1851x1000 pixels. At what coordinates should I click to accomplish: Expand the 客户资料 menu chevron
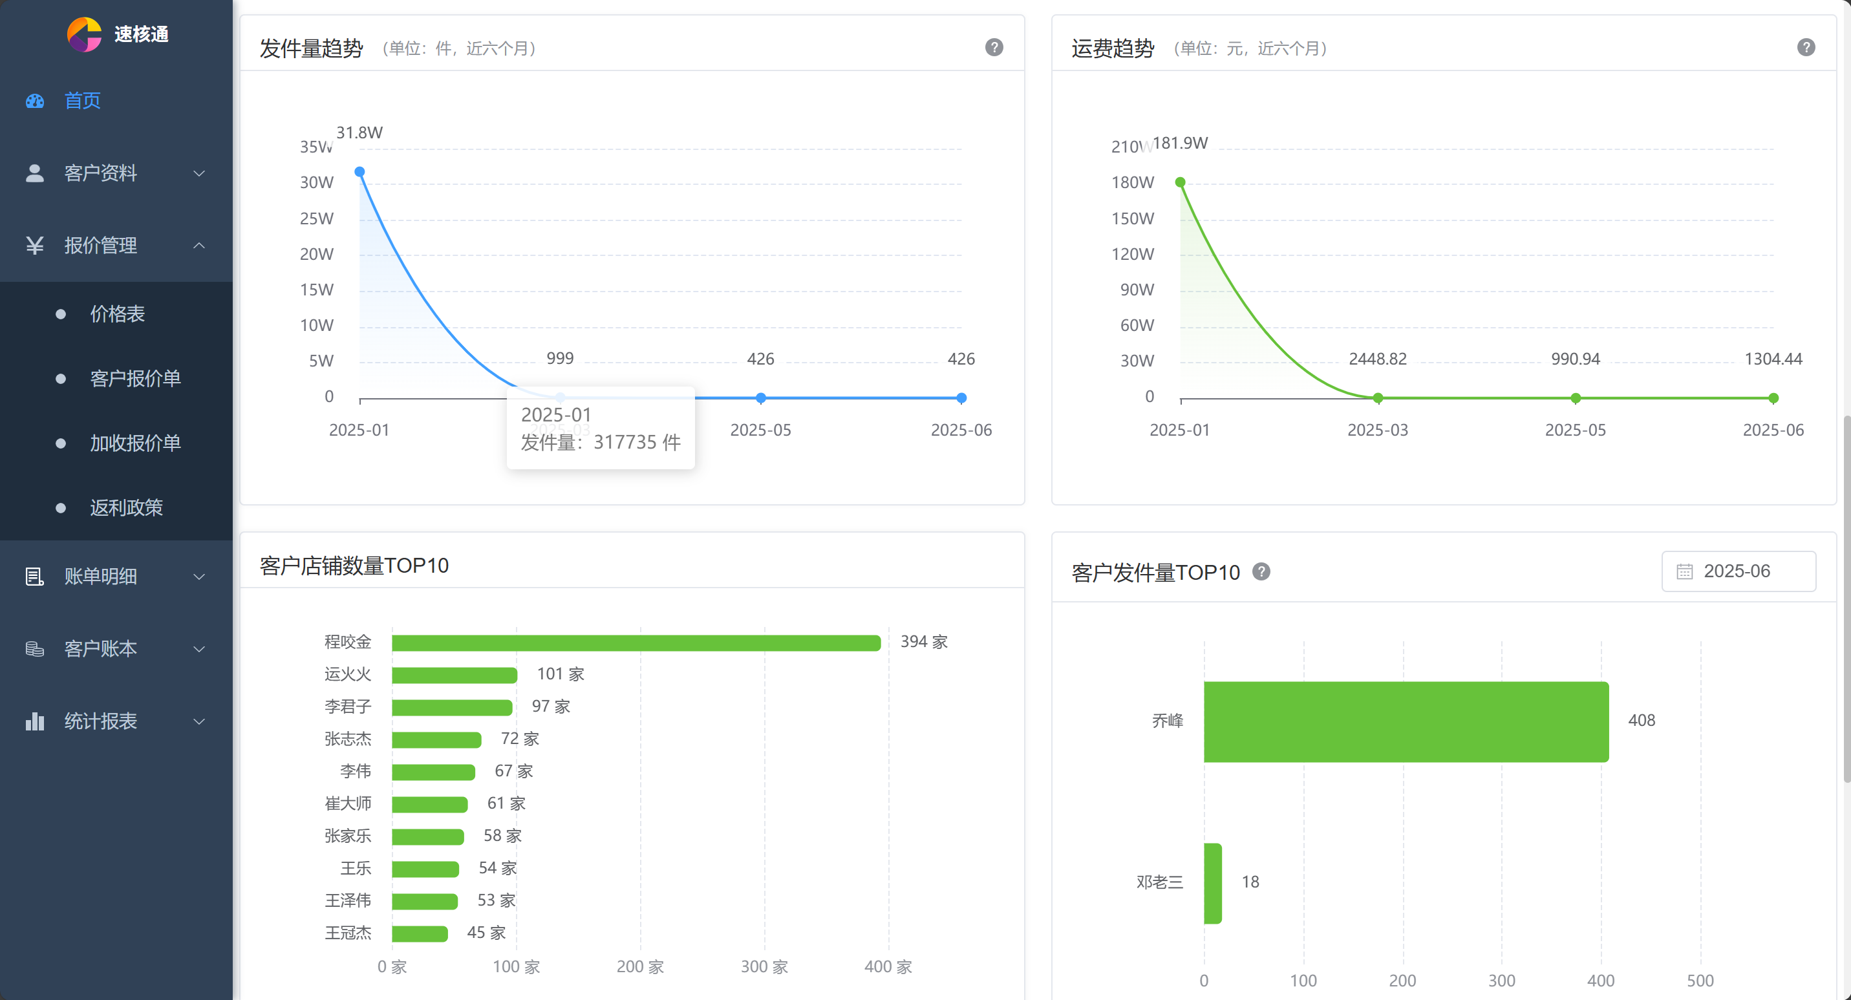199,173
